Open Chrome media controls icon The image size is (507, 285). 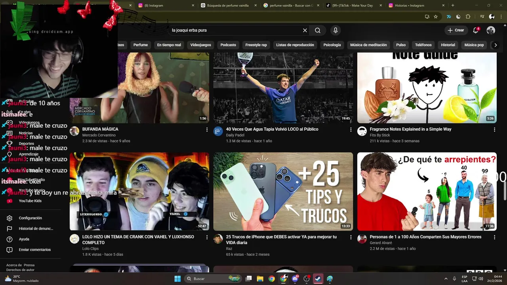point(482,17)
